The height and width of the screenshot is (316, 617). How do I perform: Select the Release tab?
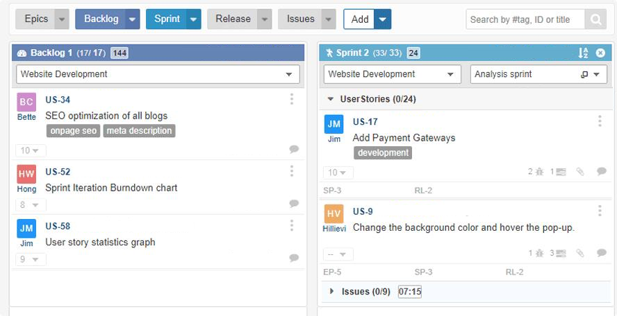[x=233, y=19]
